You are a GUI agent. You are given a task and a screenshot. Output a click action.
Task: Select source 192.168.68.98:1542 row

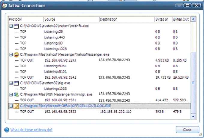click(99, 77)
